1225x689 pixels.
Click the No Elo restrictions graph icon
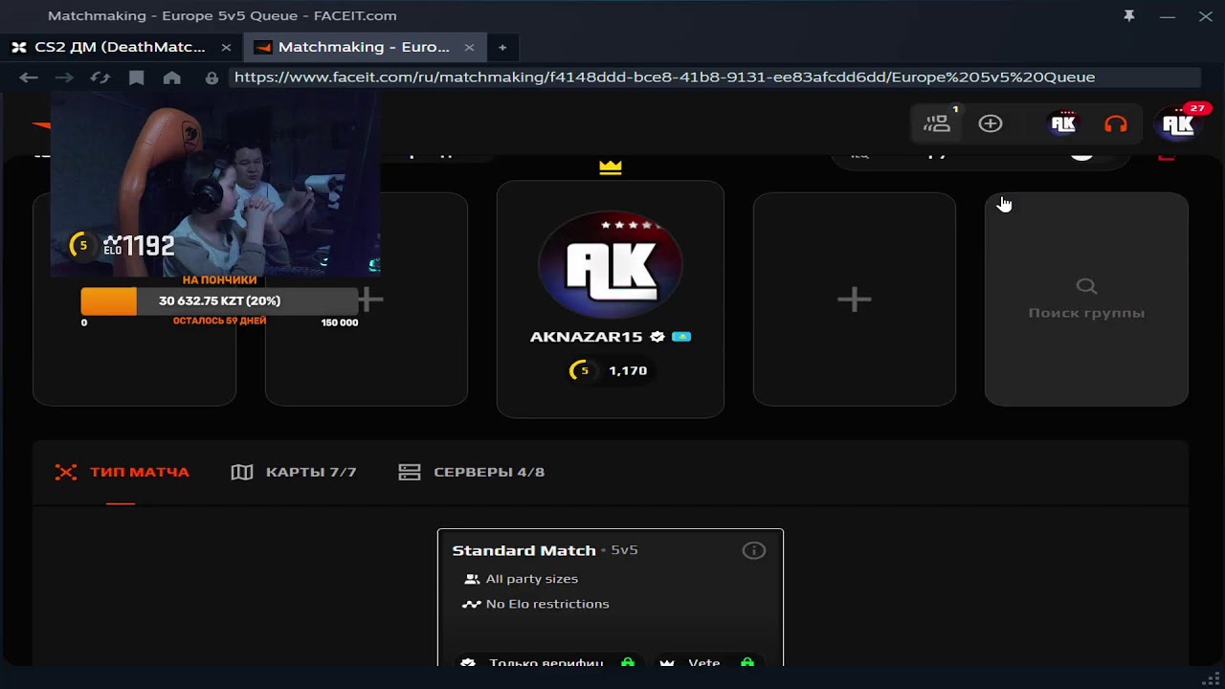(x=471, y=605)
